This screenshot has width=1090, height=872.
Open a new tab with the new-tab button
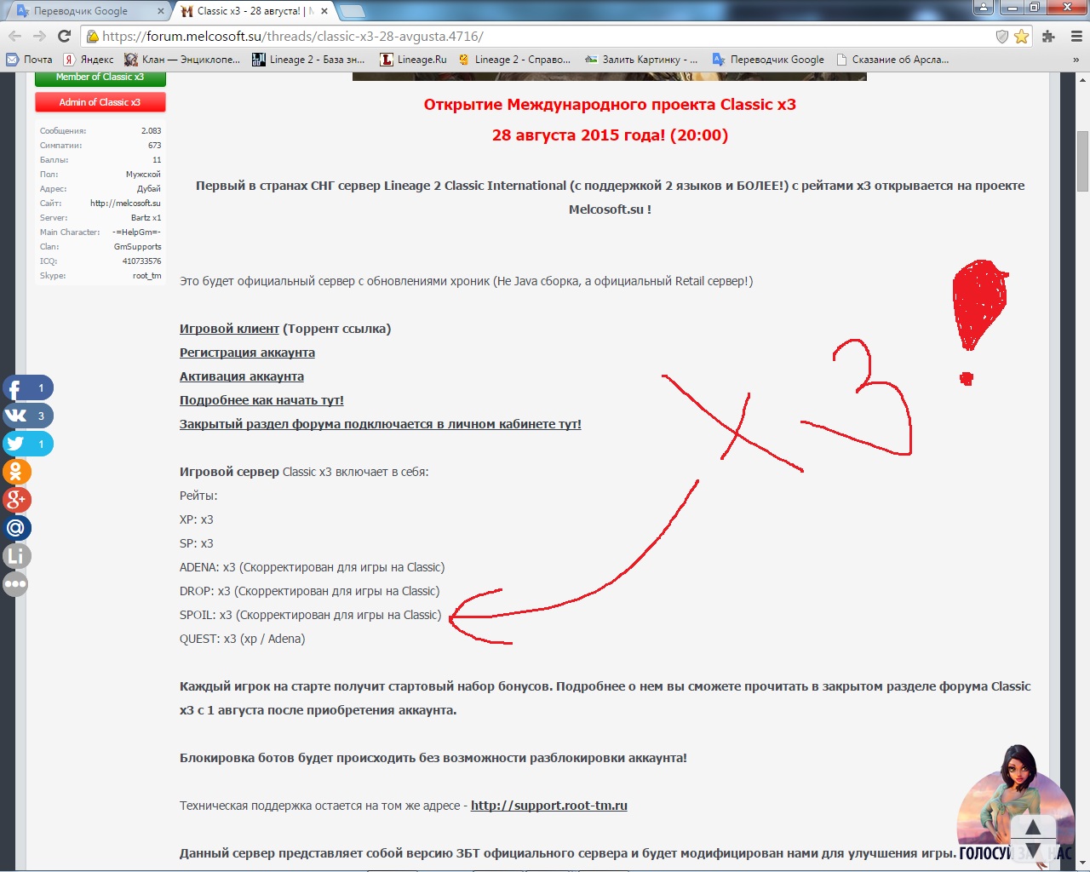352,12
